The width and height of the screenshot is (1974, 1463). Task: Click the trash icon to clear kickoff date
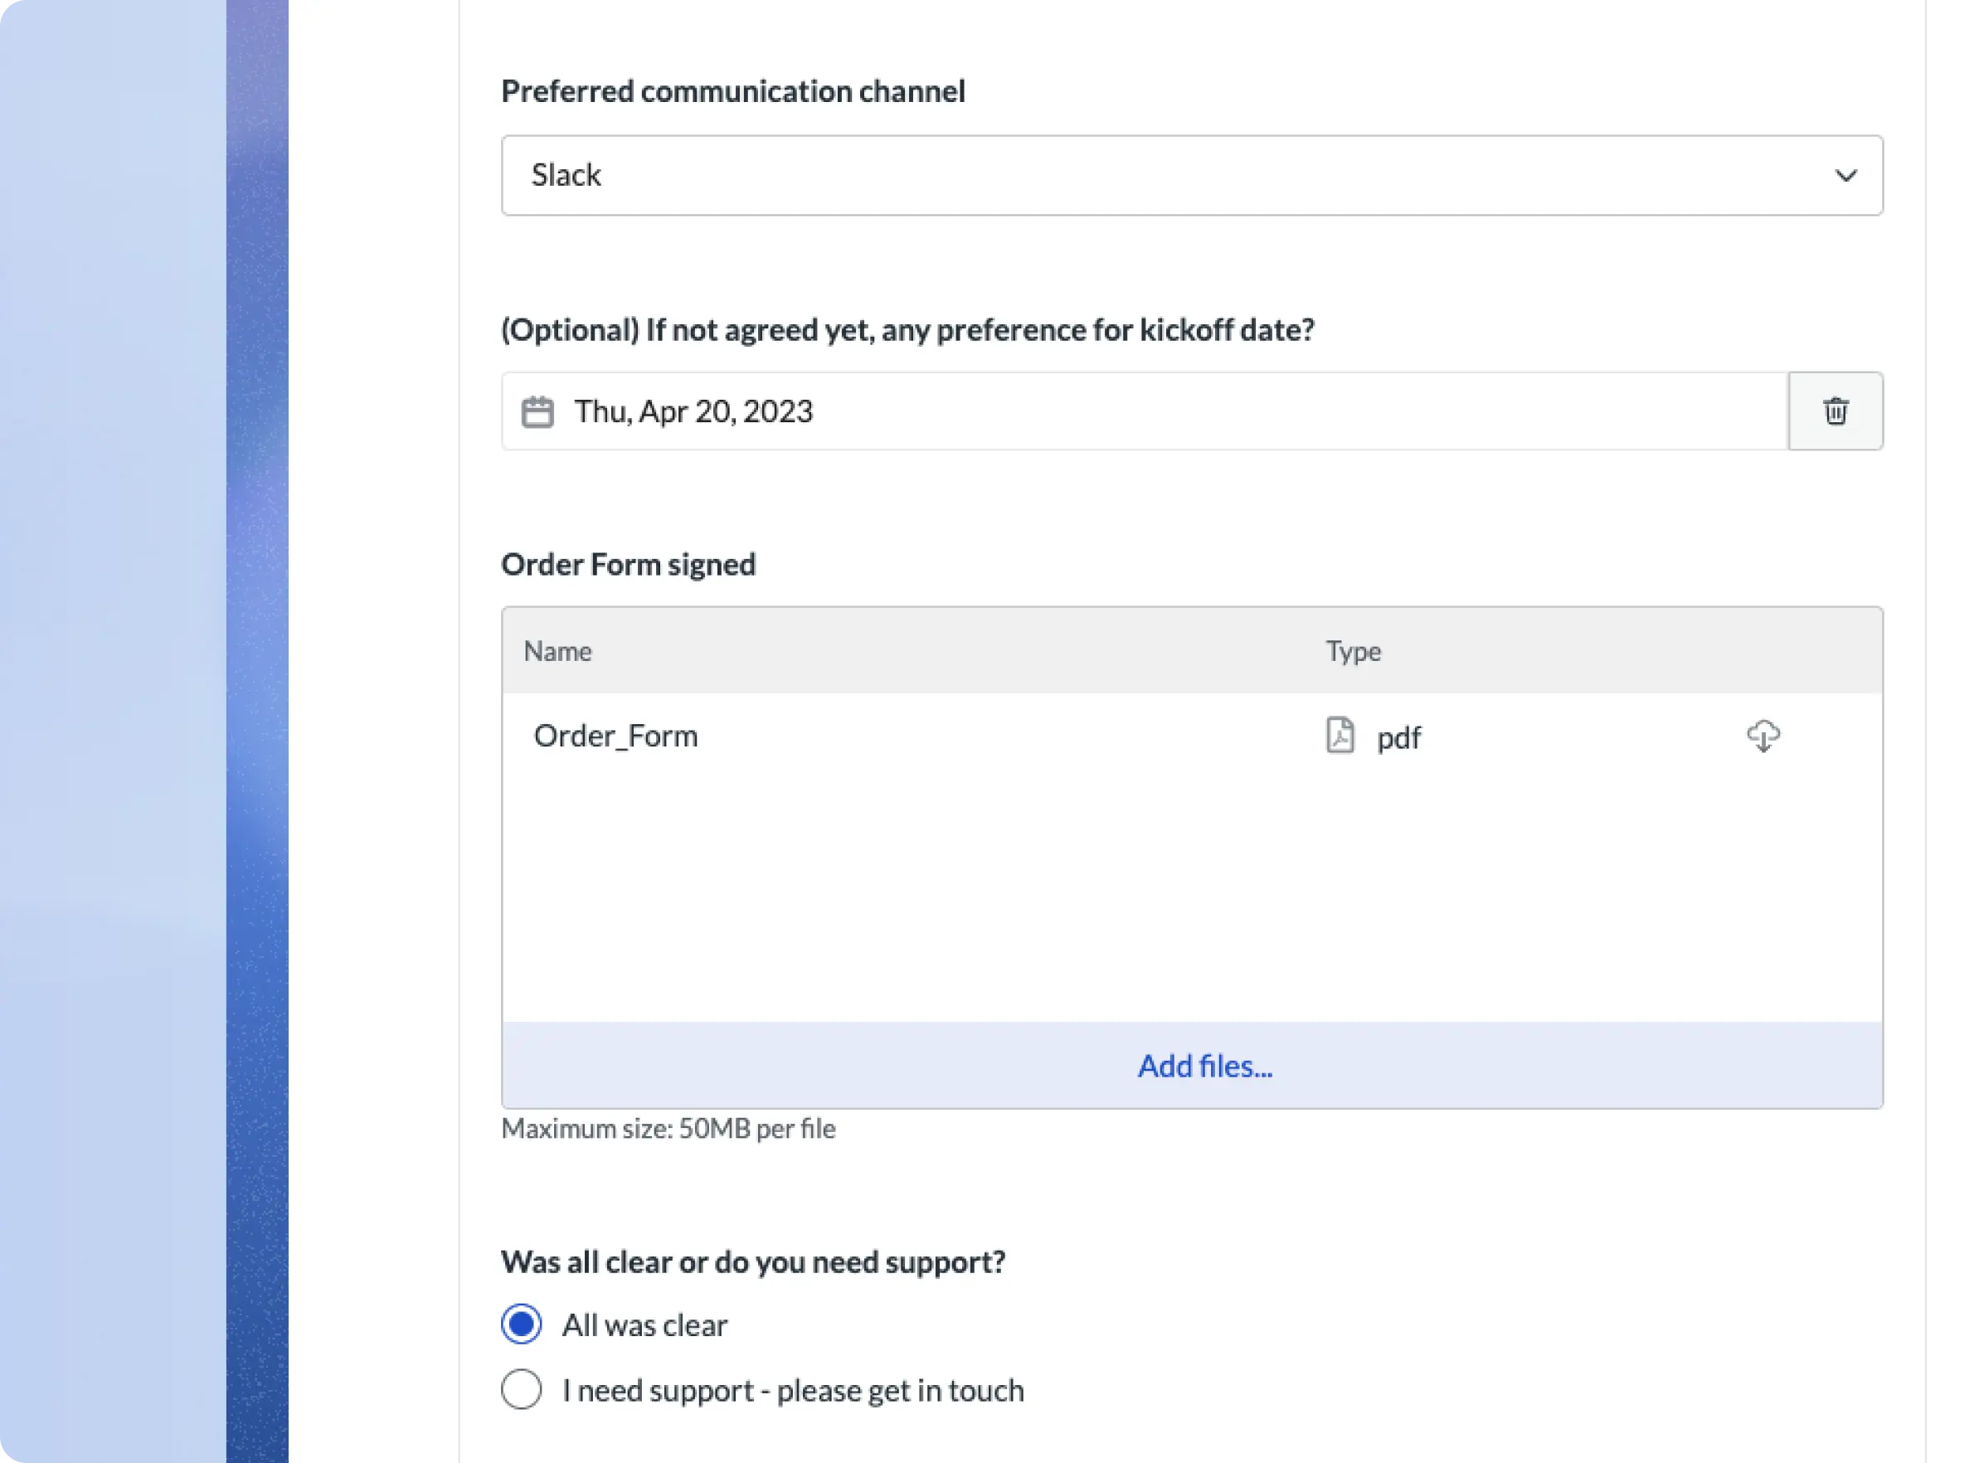(x=1835, y=411)
